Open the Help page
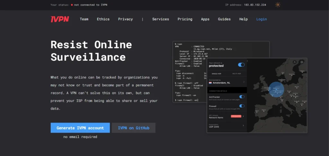This screenshot has width=329, height=156. coord(244,19)
